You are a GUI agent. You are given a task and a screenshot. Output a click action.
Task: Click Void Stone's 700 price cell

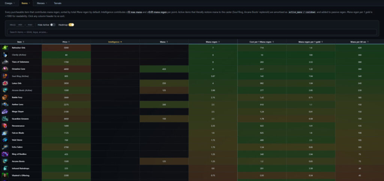pos(66,140)
